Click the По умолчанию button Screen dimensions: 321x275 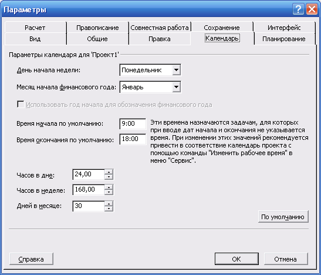point(283,217)
